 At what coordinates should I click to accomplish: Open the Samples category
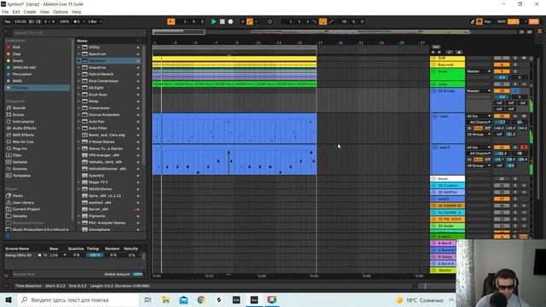pyautogui.click(x=20, y=162)
